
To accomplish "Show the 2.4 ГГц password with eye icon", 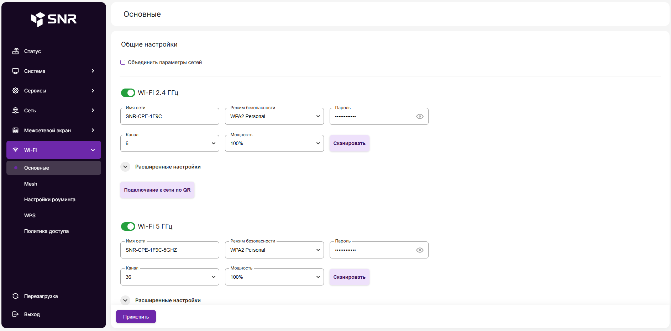I will point(420,117).
